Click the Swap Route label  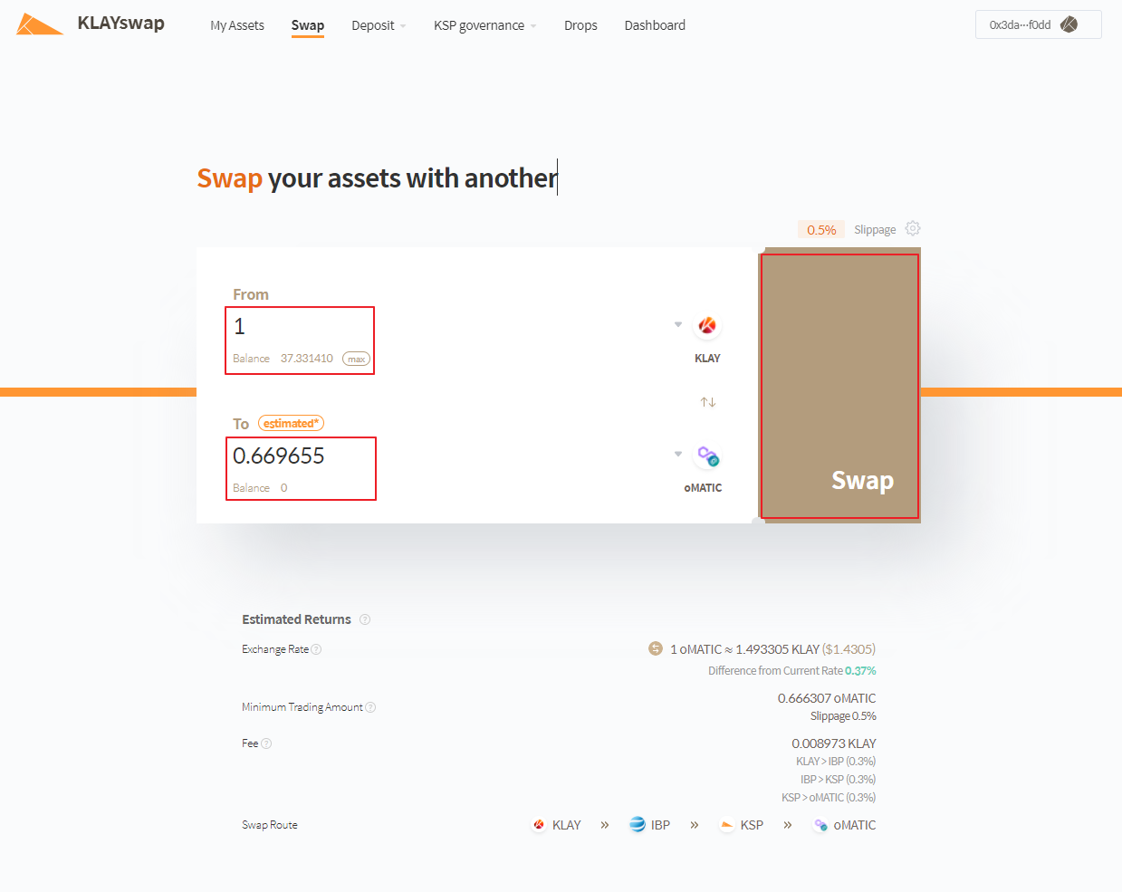coord(270,825)
